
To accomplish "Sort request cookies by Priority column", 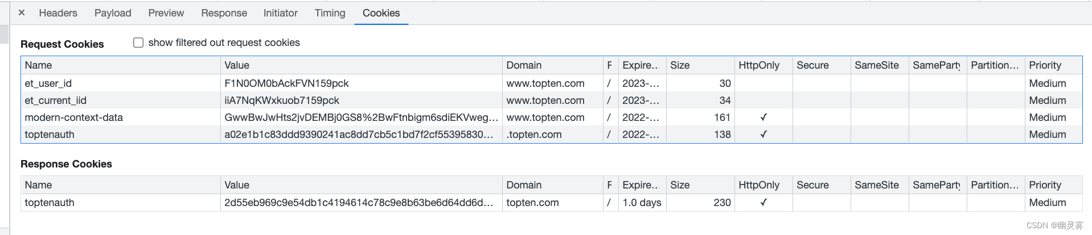I will click(1053, 65).
